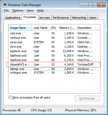Image resolution: width=108 pixels, height=115 pixels.
Task: Select the cmd.exe process row
Action: pos(52,33)
